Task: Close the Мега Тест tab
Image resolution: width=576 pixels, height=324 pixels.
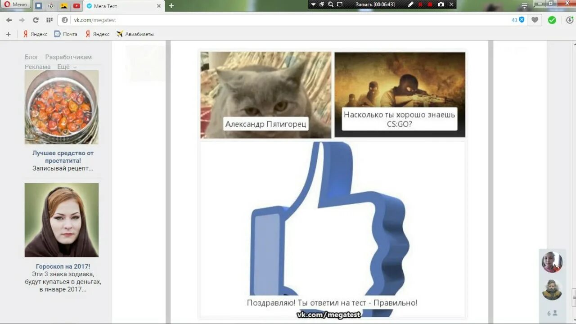Action: point(158,6)
